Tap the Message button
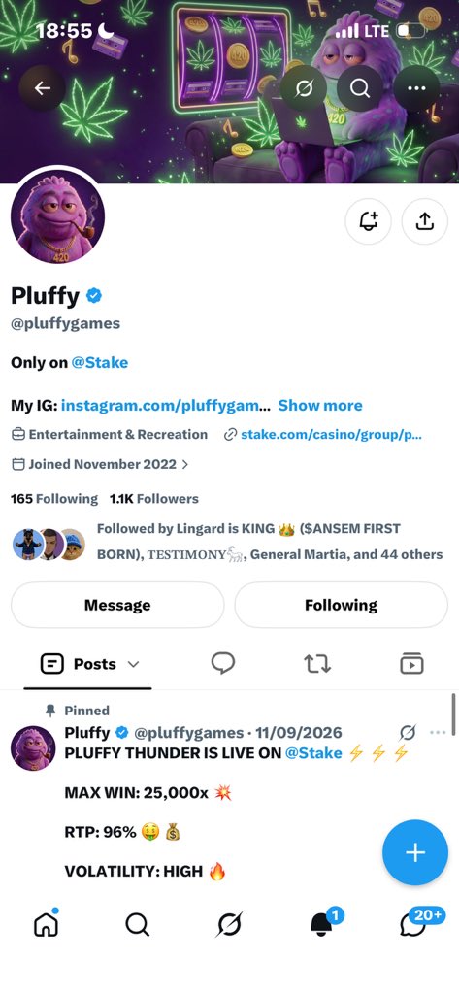The width and height of the screenshot is (459, 994). pos(117,605)
